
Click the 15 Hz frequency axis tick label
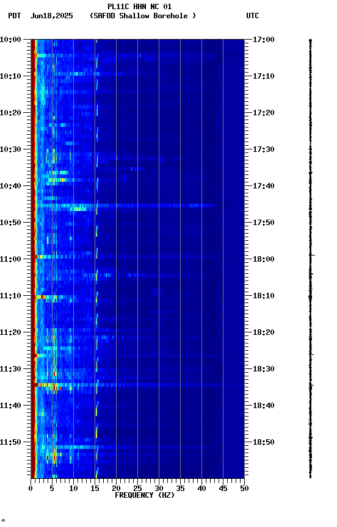point(95,489)
